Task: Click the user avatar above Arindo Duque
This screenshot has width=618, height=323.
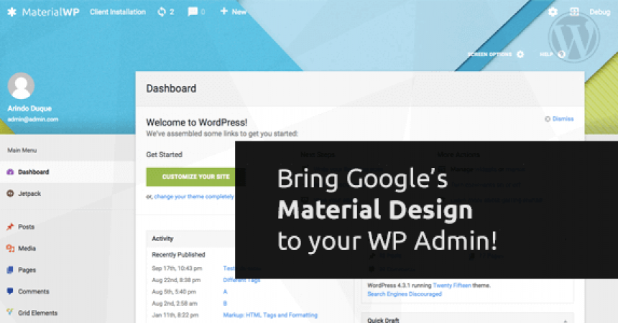Action: pyautogui.click(x=21, y=85)
